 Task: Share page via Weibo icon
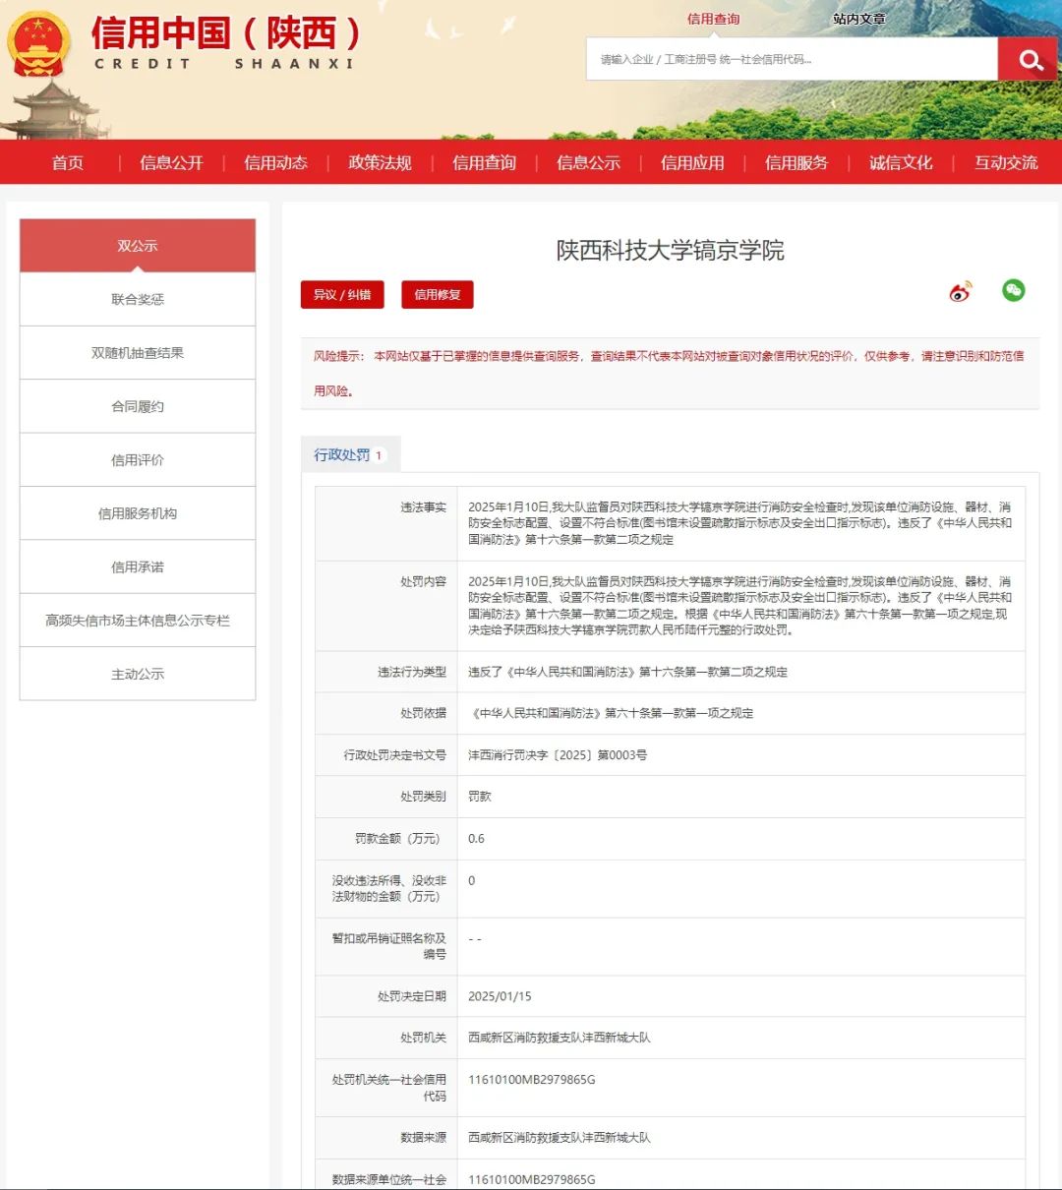click(x=960, y=291)
